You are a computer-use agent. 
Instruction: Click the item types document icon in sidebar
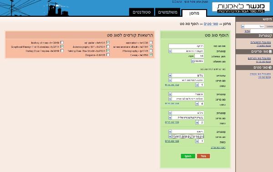click(270, 51)
